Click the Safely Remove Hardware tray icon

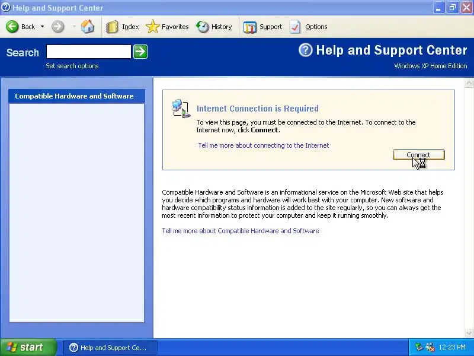click(419, 347)
